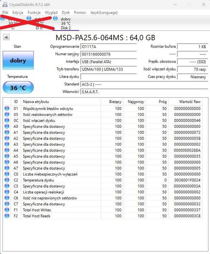Click the 'Wartość Raw' column header
The image size is (210, 254).
point(186,102)
